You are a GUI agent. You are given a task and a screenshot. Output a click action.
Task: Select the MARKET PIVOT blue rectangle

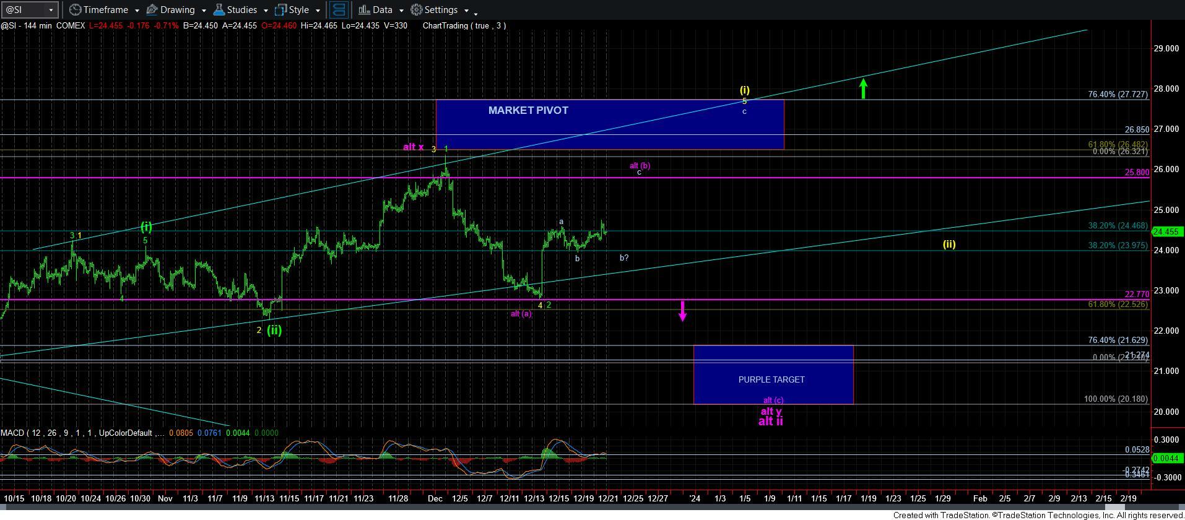(609, 124)
